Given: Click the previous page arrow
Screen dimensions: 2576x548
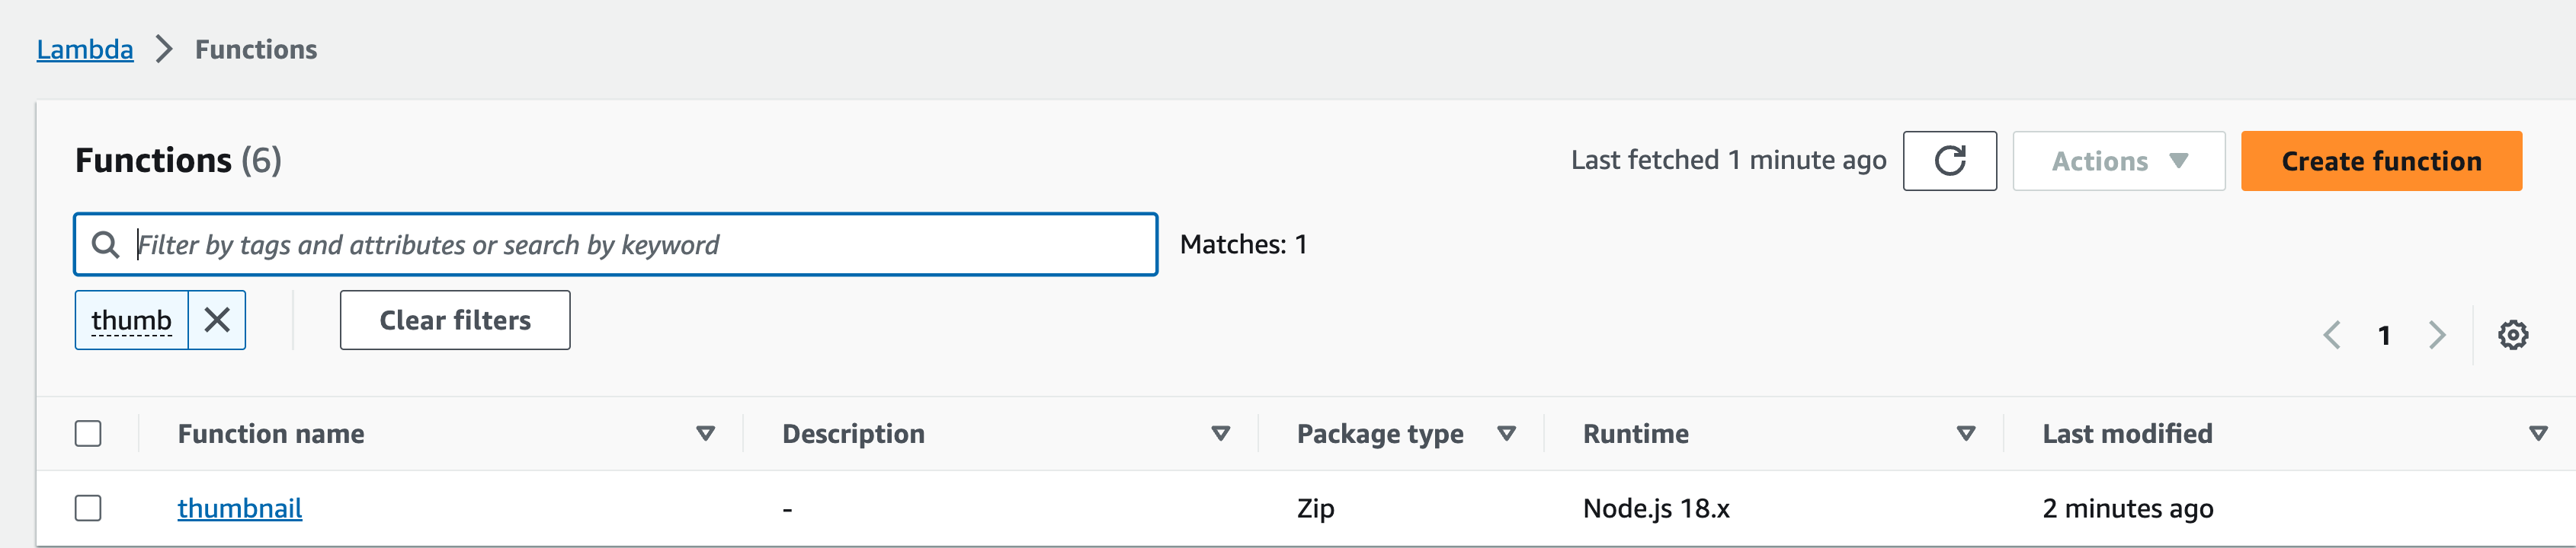Looking at the screenshot, I should pyautogui.click(x=2333, y=336).
